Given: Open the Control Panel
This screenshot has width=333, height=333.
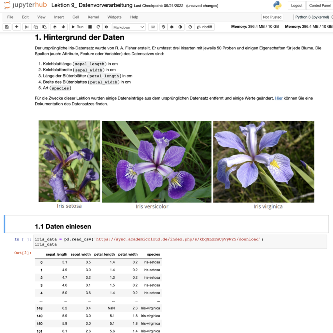Looking at the screenshot, I should pos(320,6).
